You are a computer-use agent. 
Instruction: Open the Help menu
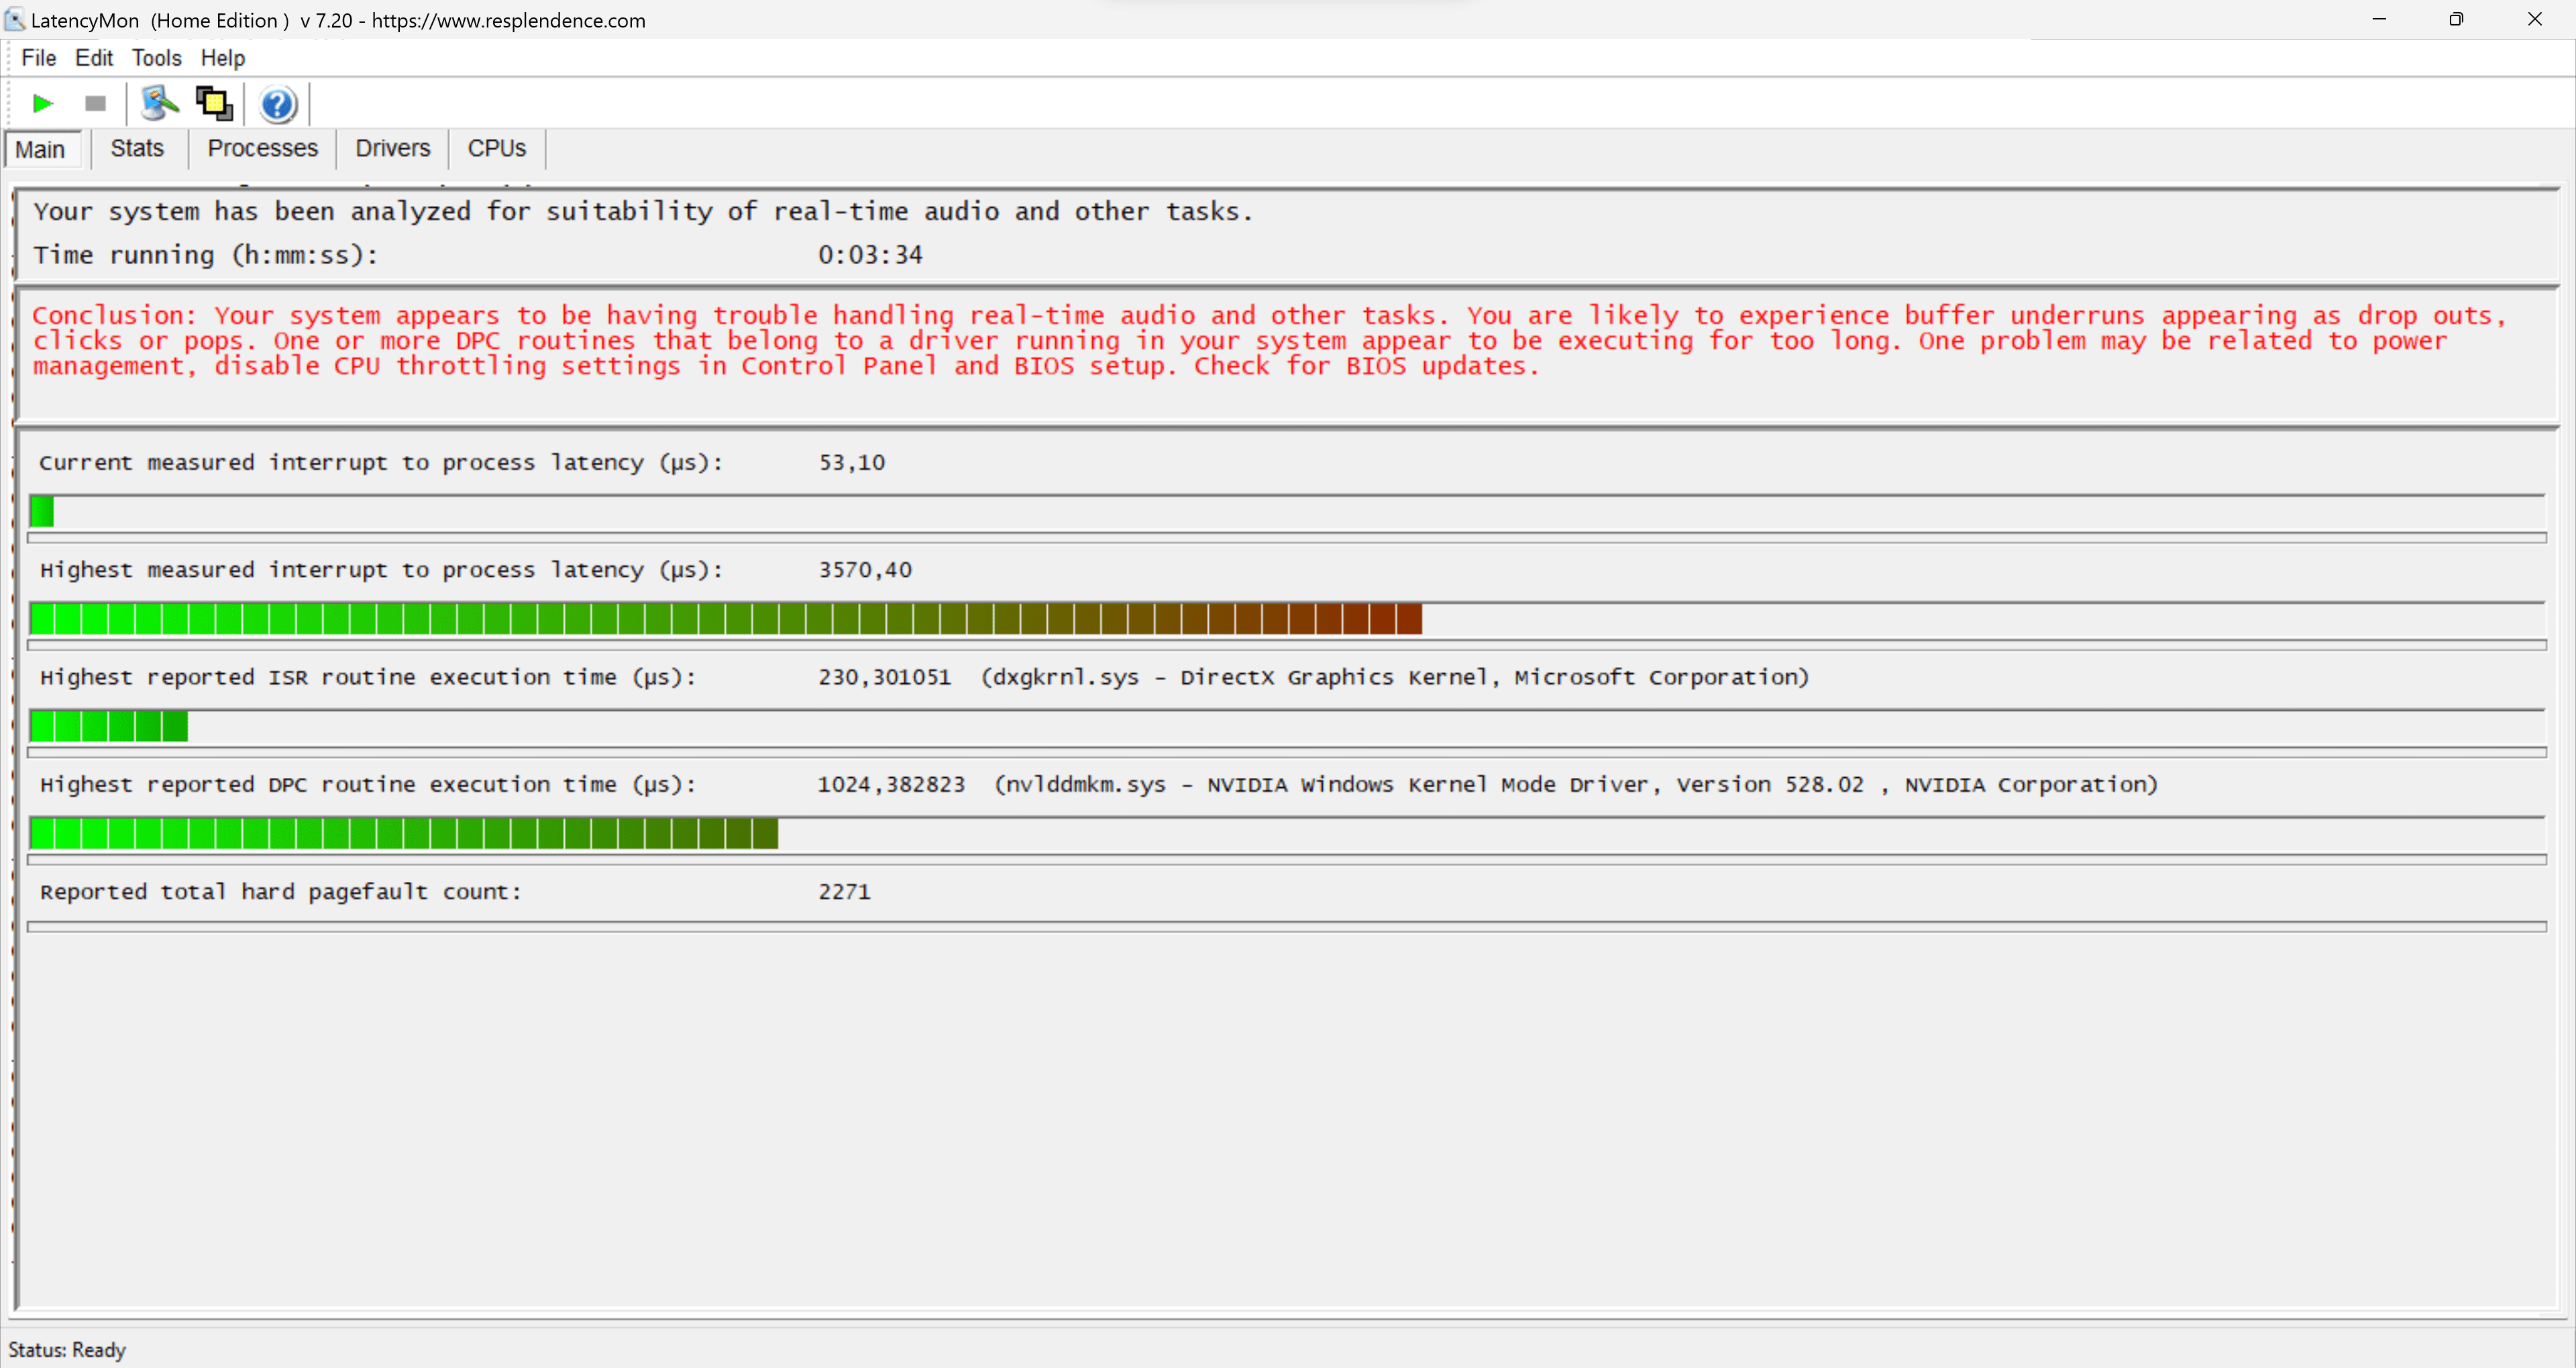coord(222,58)
